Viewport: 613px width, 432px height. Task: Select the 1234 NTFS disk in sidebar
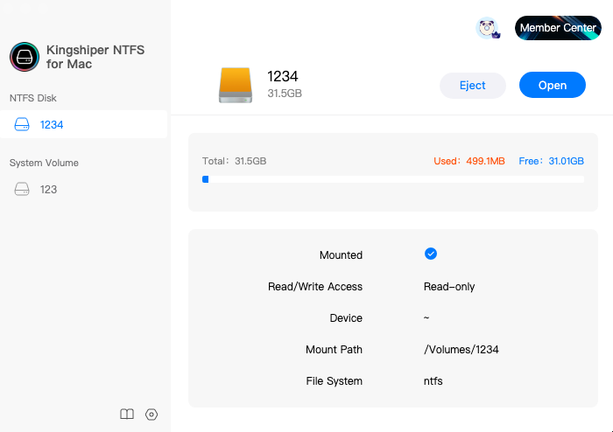point(84,124)
